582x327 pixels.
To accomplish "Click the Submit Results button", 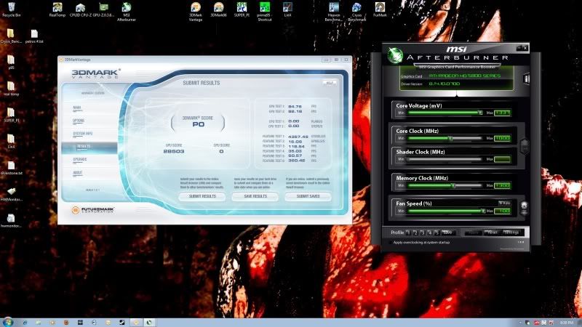I will pyautogui.click(x=202, y=196).
